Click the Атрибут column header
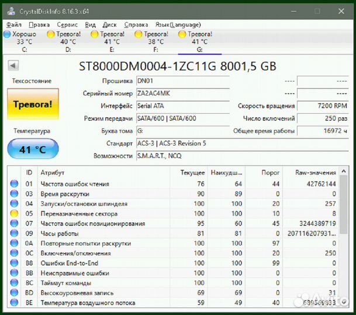Screen dimensions: 356x315 click(x=103, y=173)
